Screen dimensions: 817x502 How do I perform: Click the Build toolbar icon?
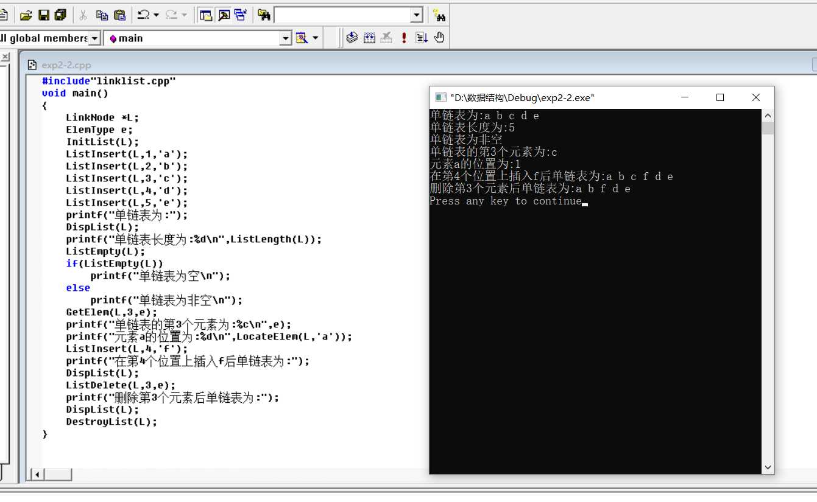point(369,38)
